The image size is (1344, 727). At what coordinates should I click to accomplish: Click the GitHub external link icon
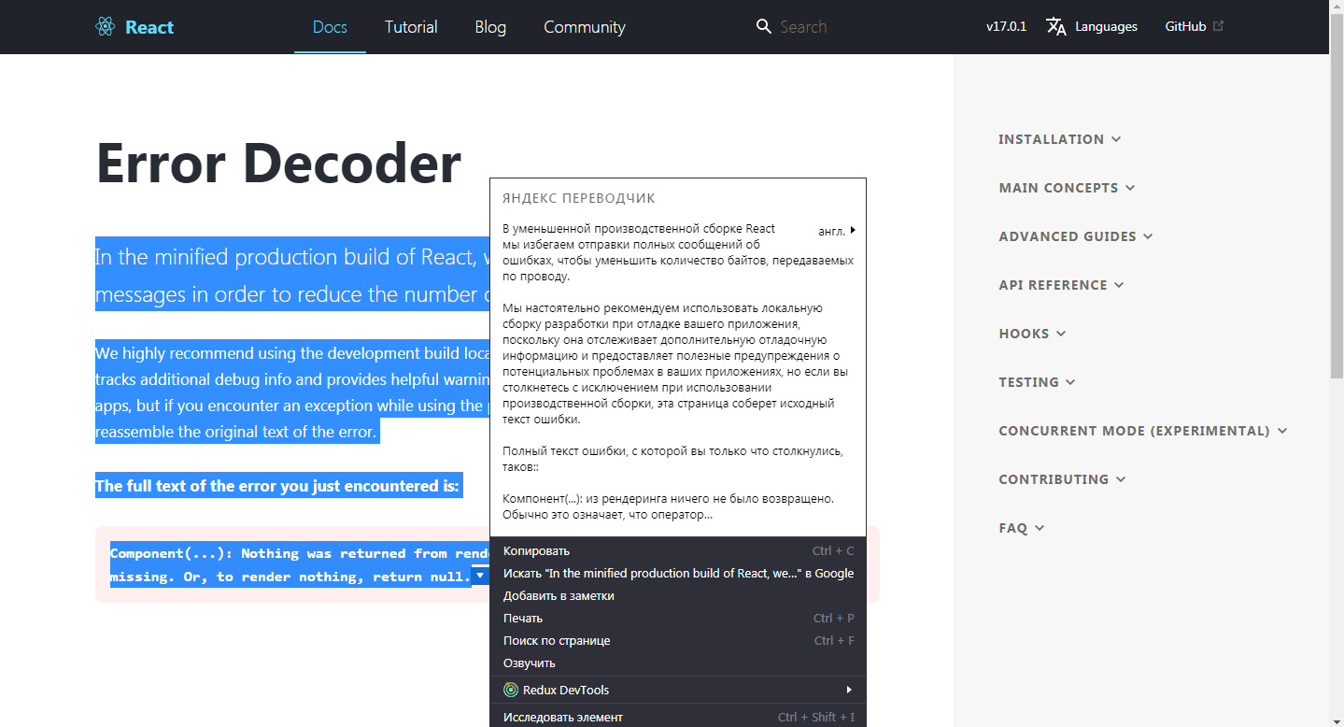pyautogui.click(x=1218, y=26)
